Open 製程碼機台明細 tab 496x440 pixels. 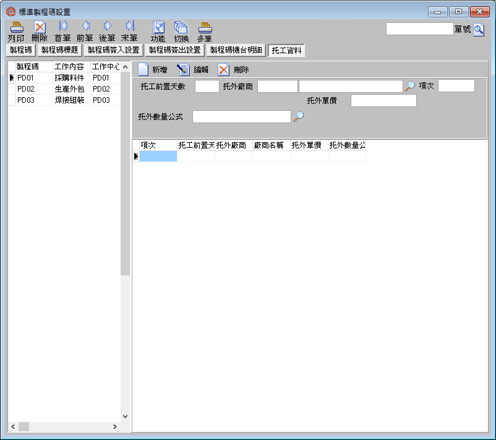click(x=236, y=50)
